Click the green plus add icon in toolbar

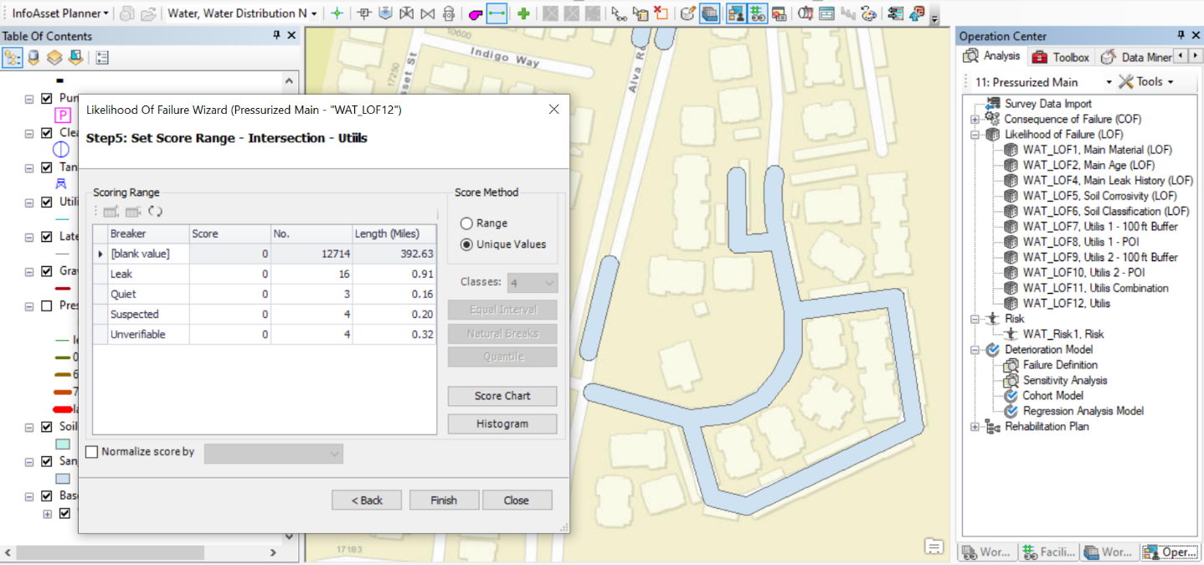coord(523,13)
